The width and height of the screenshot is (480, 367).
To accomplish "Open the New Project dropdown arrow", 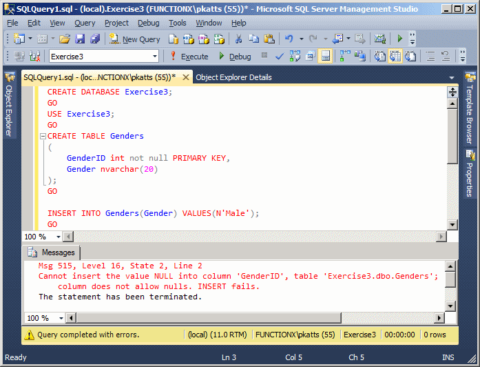I will point(30,39).
